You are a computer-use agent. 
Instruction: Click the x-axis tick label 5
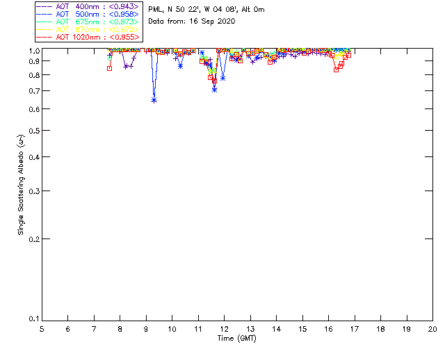(x=42, y=329)
